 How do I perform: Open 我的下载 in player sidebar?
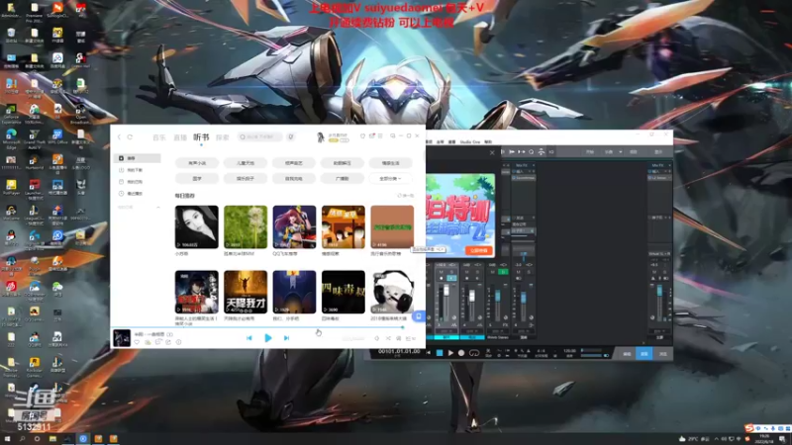(x=137, y=170)
